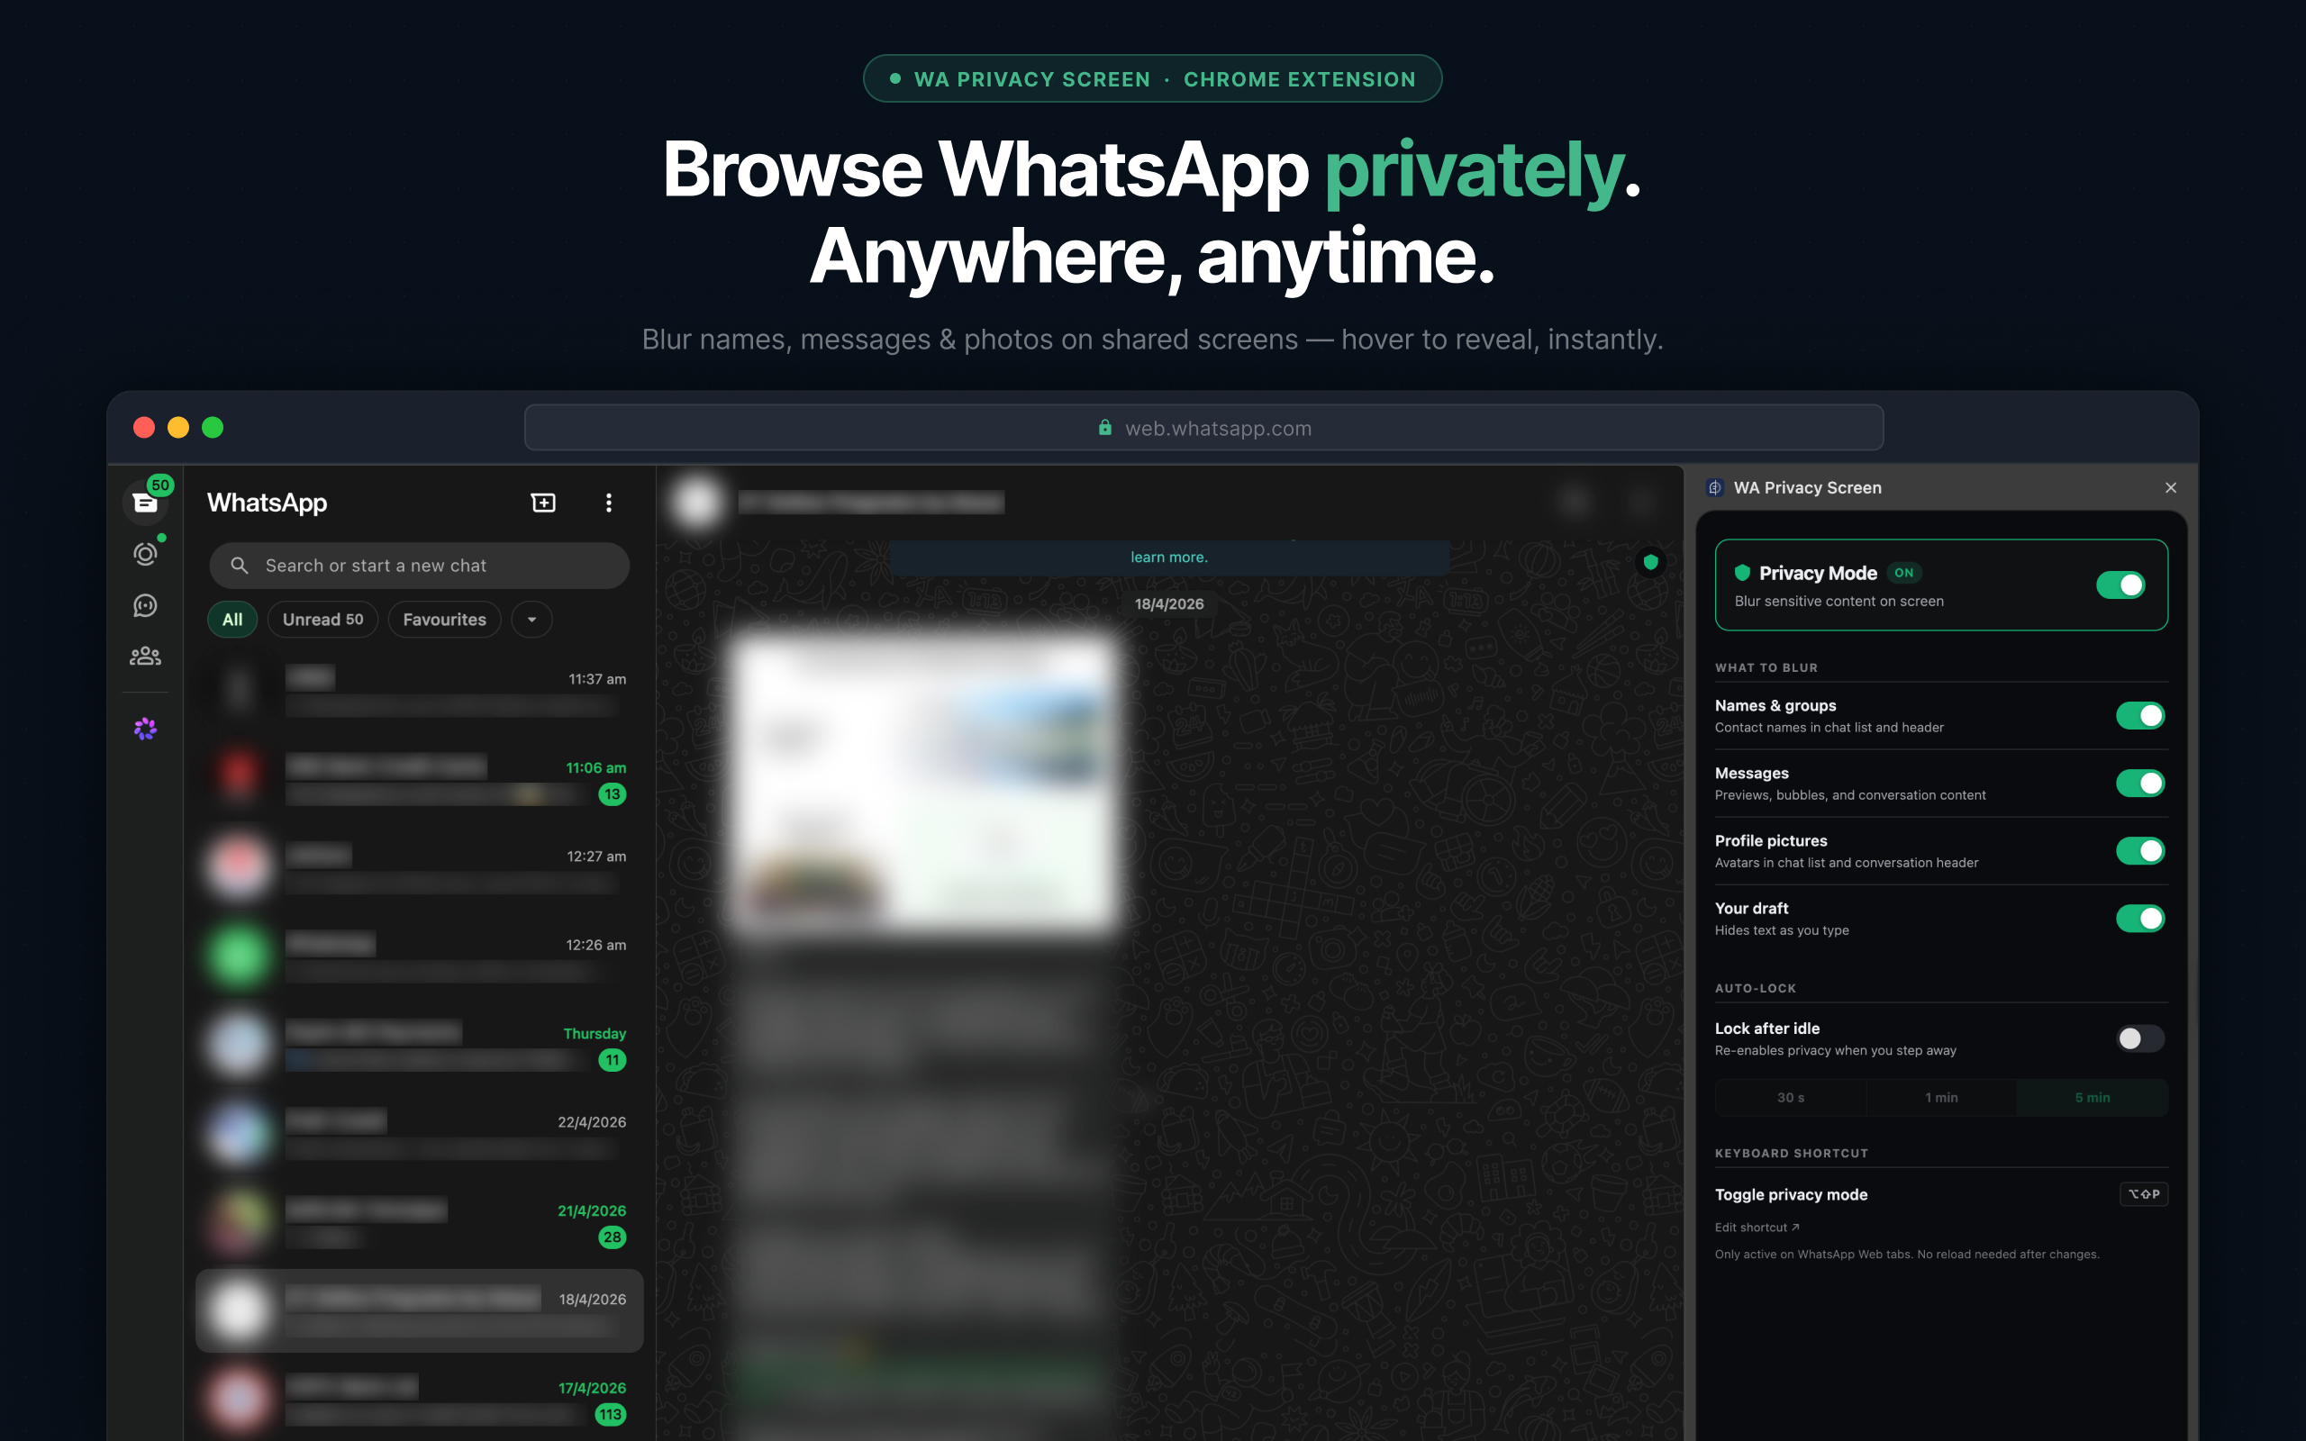This screenshot has width=2306, height=1441.
Task: Click the lock icon in address bar
Action: point(1104,427)
